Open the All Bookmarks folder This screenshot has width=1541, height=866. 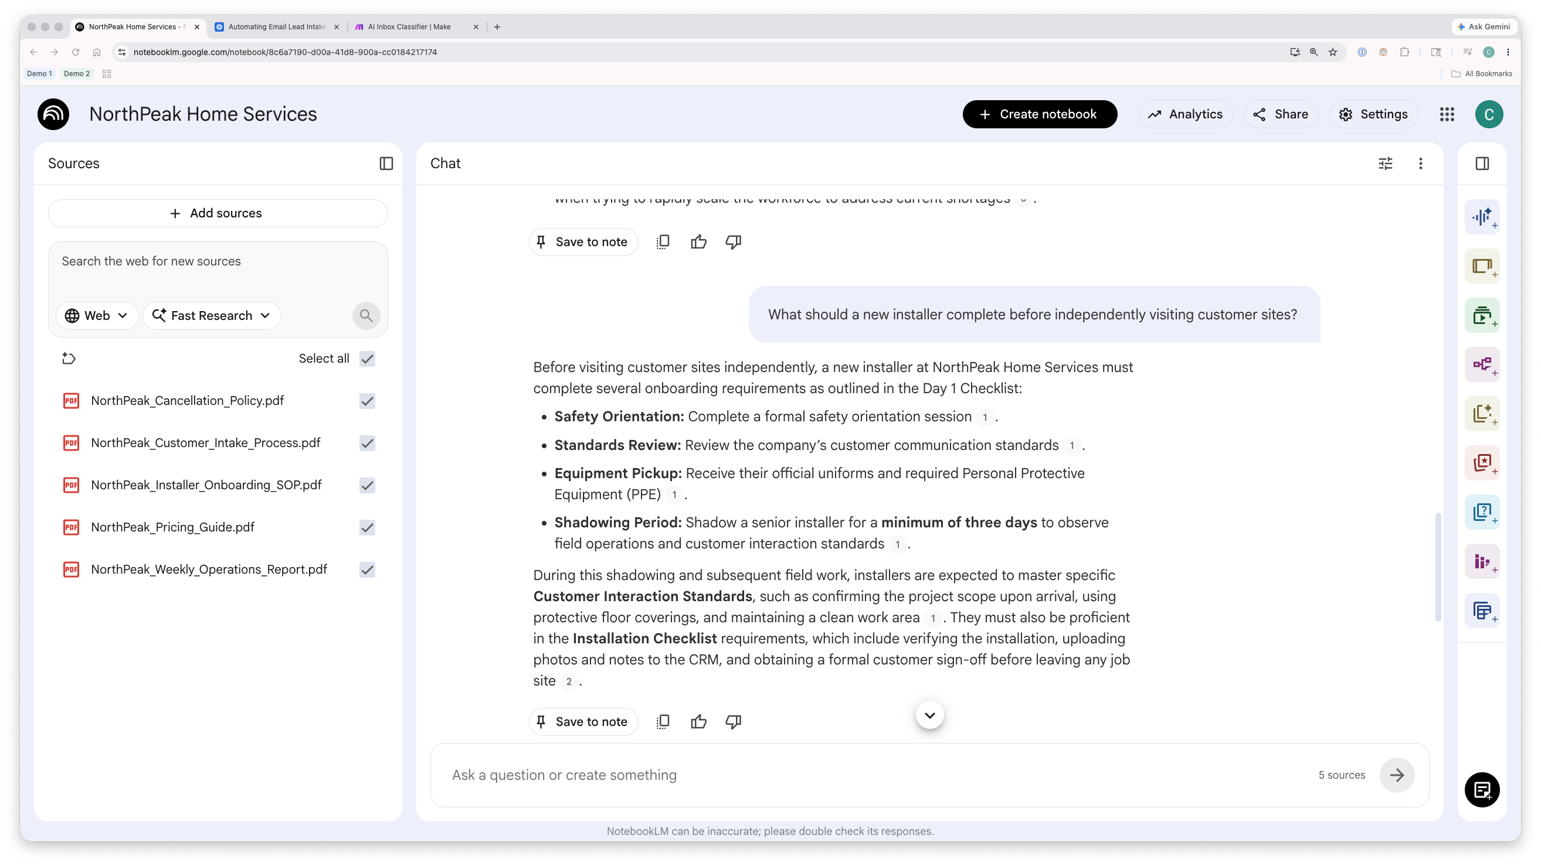coord(1482,73)
